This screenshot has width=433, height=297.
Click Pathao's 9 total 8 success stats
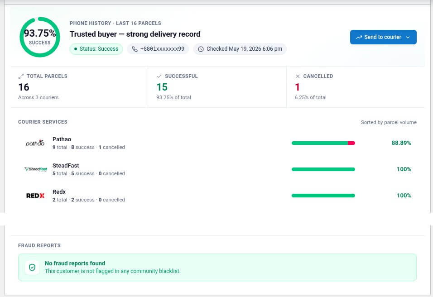(x=89, y=148)
